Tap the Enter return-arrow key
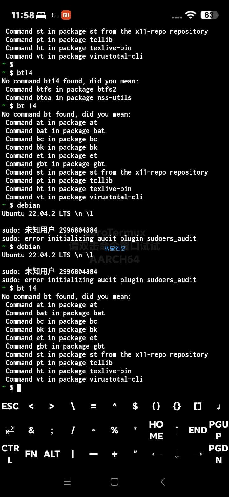The height and width of the screenshot is (497, 229). [219, 407]
